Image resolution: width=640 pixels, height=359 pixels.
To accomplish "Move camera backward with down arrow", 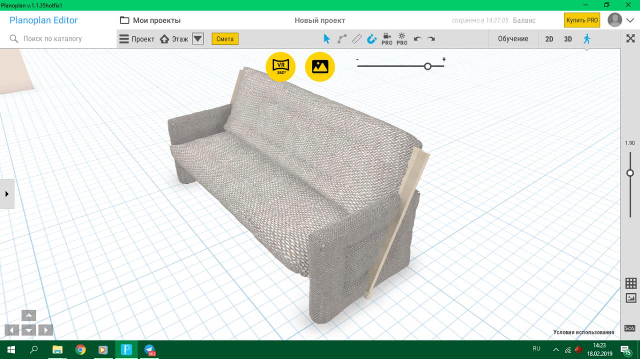I will click(x=29, y=330).
